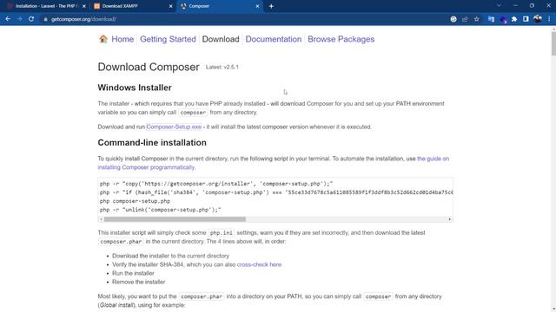
Task: Open the Extensions puzzle-piece menu
Action: click(514, 19)
